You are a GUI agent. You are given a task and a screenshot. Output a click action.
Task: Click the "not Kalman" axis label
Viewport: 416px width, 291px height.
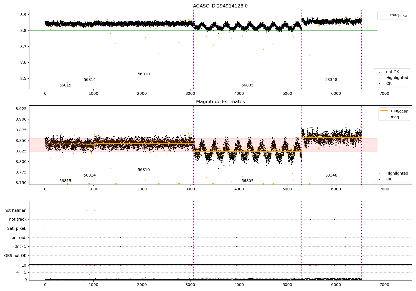pos(16,211)
